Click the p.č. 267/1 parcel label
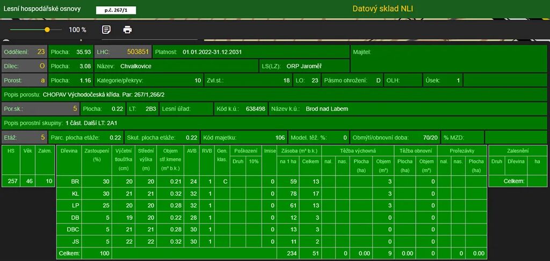This screenshot has height=261, width=550. [x=116, y=10]
